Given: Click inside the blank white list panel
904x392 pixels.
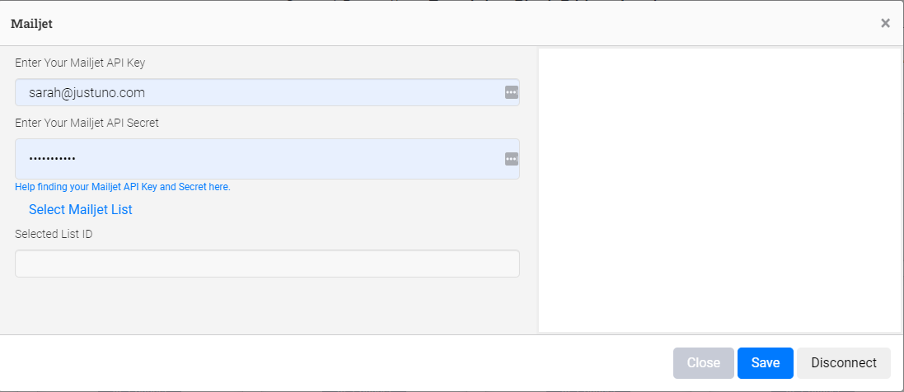Looking at the screenshot, I should [719, 189].
